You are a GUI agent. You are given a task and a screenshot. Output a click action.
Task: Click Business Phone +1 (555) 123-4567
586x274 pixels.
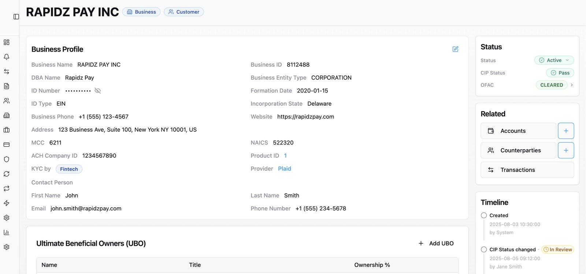[104, 117]
